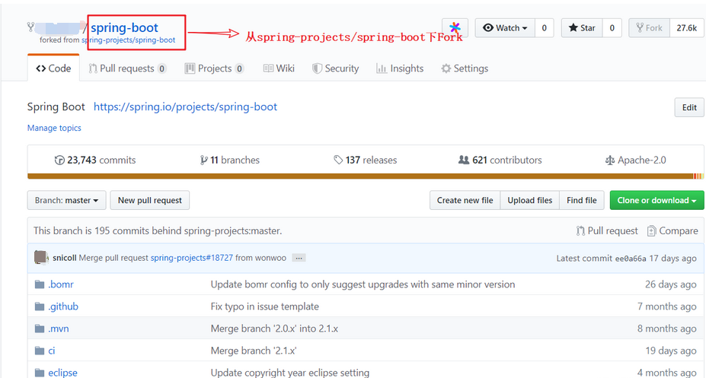View the 137 releases
Screen dimensions: 706x378
365,160
